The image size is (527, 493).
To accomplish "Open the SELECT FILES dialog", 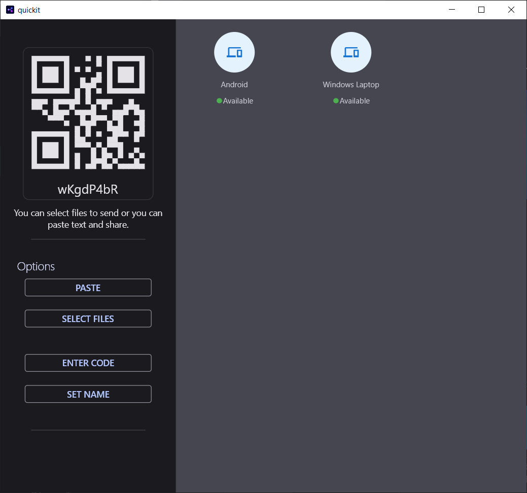I will pyautogui.click(x=88, y=319).
